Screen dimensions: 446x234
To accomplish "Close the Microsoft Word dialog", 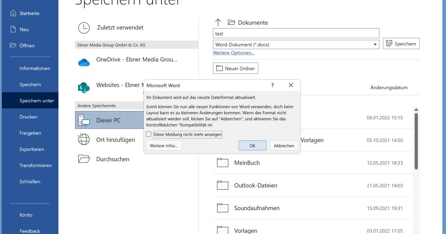I will pos(291,85).
